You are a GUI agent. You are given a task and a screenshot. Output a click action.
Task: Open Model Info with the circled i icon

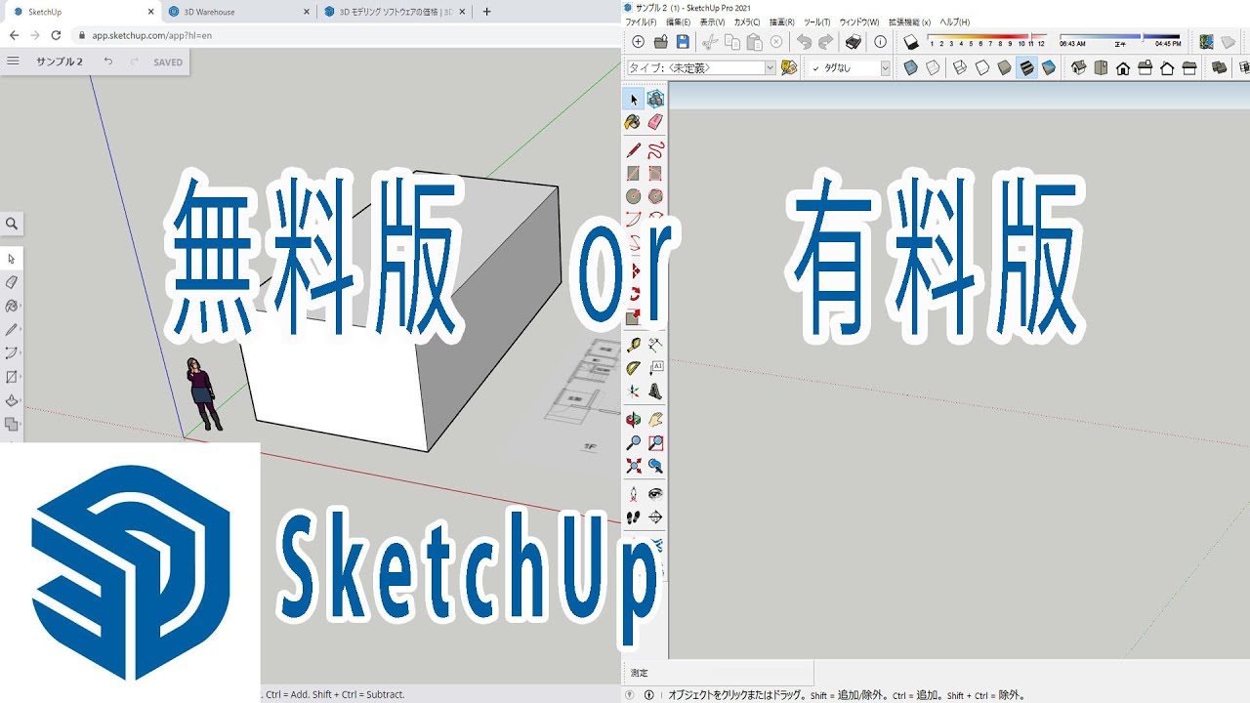tap(881, 42)
